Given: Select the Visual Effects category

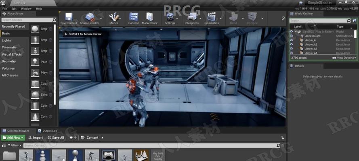Looking at the screenshot, I should pyautogui.click(x=12, y=54).
